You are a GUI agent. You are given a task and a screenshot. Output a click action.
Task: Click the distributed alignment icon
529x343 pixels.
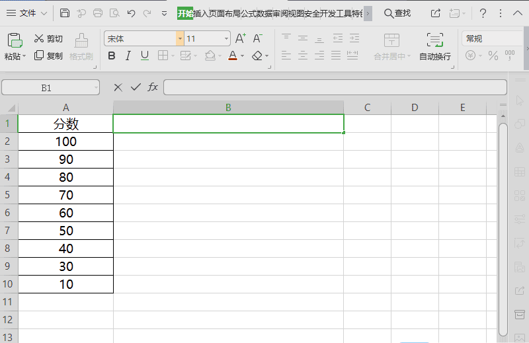point(352,56)
